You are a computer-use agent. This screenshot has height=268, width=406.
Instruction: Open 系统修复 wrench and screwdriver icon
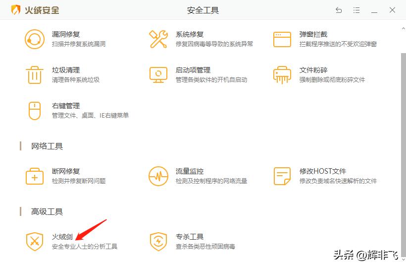(158, 39)
